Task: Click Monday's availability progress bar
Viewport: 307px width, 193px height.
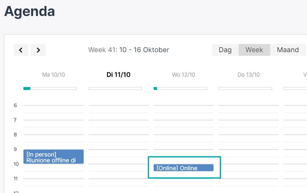Action: tap(50, 89)
